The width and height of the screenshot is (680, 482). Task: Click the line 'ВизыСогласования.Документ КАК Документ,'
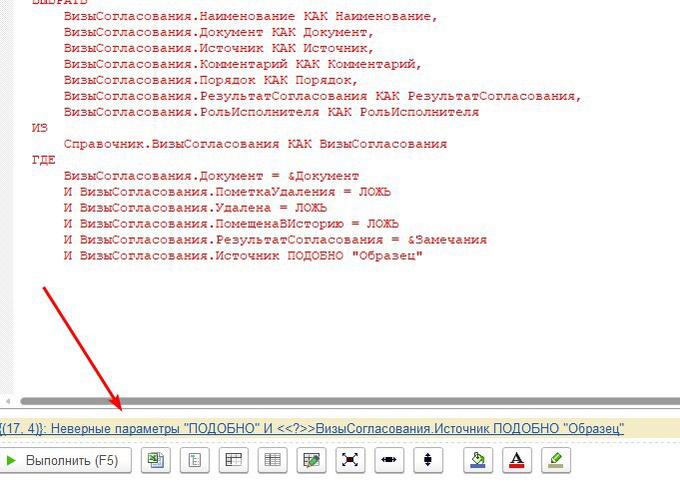219,32
